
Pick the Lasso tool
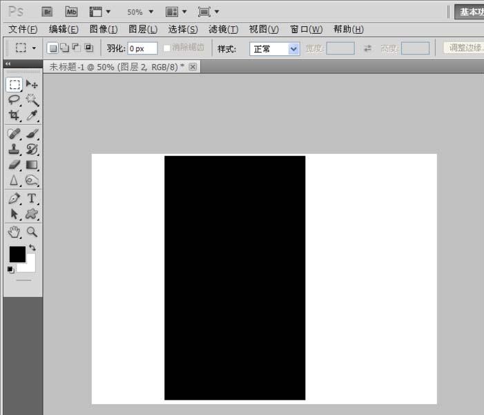pyautogui.click(x=14, y=100)
